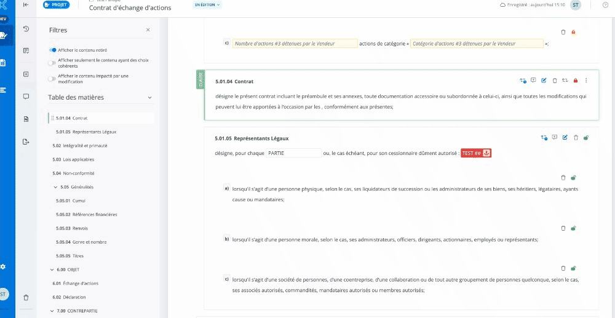Click the red lock icon on clause 5.01.04
Viewport: 615px width, 318px height.
point(576,81)
